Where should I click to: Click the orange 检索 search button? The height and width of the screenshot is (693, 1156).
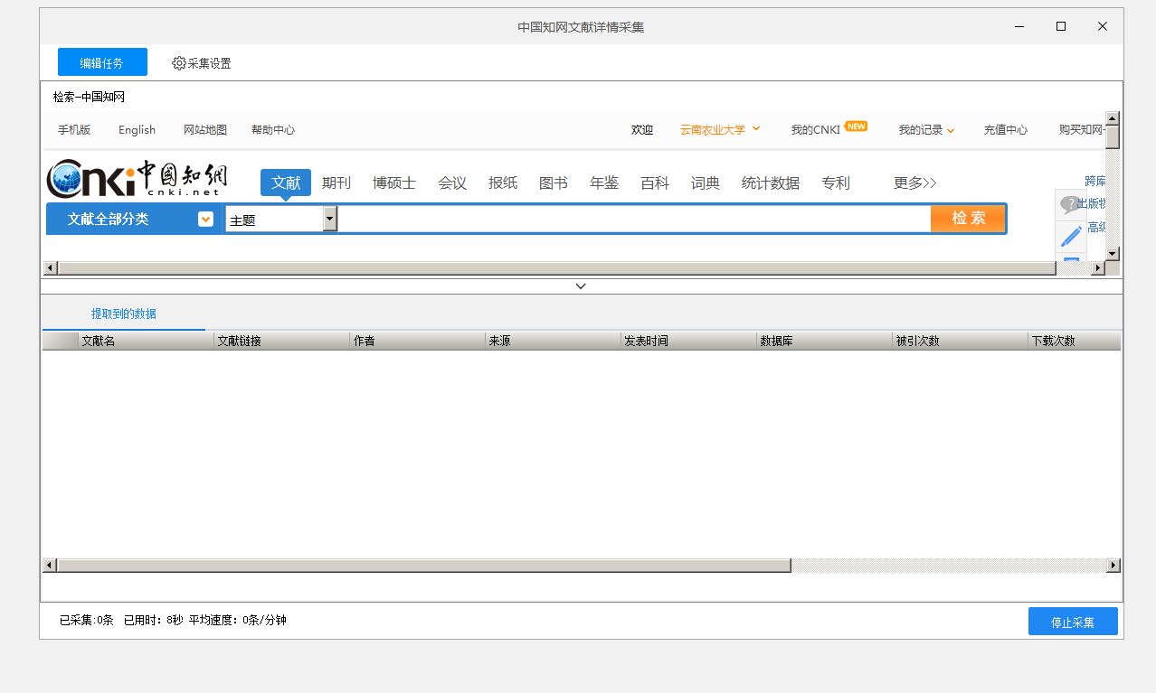(x=968, y=218)
